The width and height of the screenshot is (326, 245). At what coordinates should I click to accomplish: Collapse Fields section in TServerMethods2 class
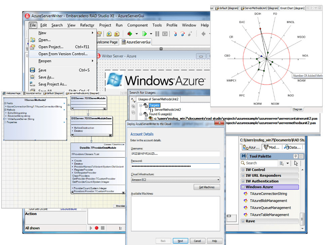click(x=5, y=103)
